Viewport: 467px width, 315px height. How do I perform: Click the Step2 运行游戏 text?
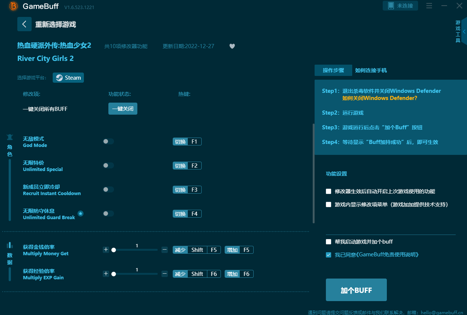click(x=343, y=113)
